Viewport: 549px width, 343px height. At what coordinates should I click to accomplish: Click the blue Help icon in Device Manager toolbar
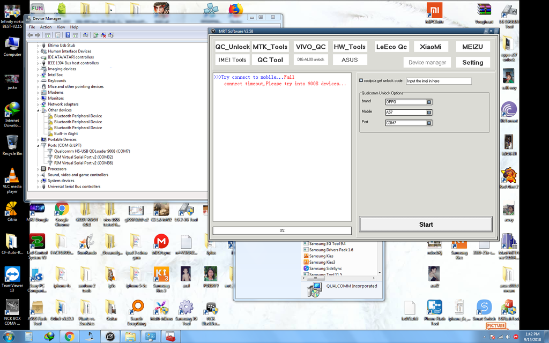[68, 35]
